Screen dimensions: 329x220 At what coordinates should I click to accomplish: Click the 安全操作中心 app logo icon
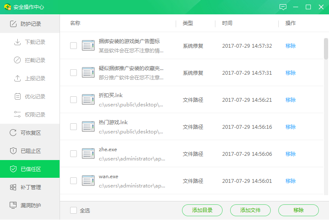(8, 7)
